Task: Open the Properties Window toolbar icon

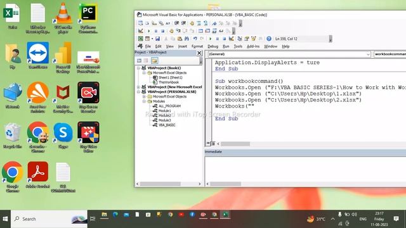Action: pos(247,39)
